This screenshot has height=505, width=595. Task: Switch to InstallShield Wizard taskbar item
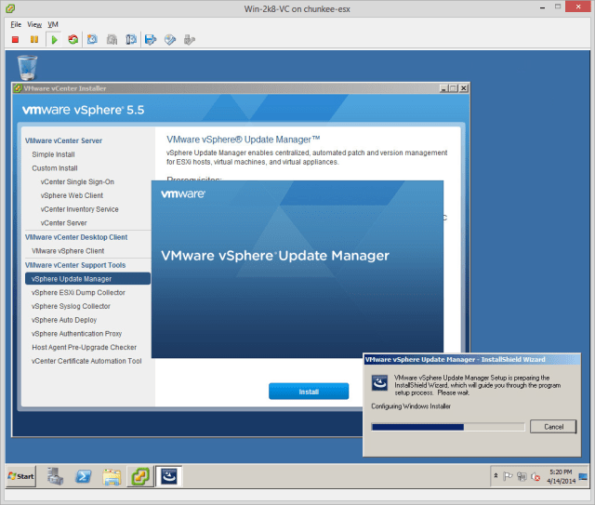tap(169, 476)
